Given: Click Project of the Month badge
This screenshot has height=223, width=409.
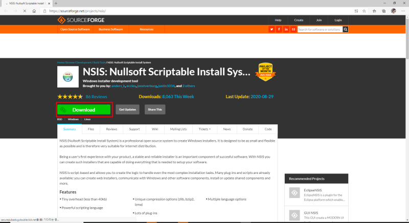Looking at the screenshot, I should tap(265, 72).
